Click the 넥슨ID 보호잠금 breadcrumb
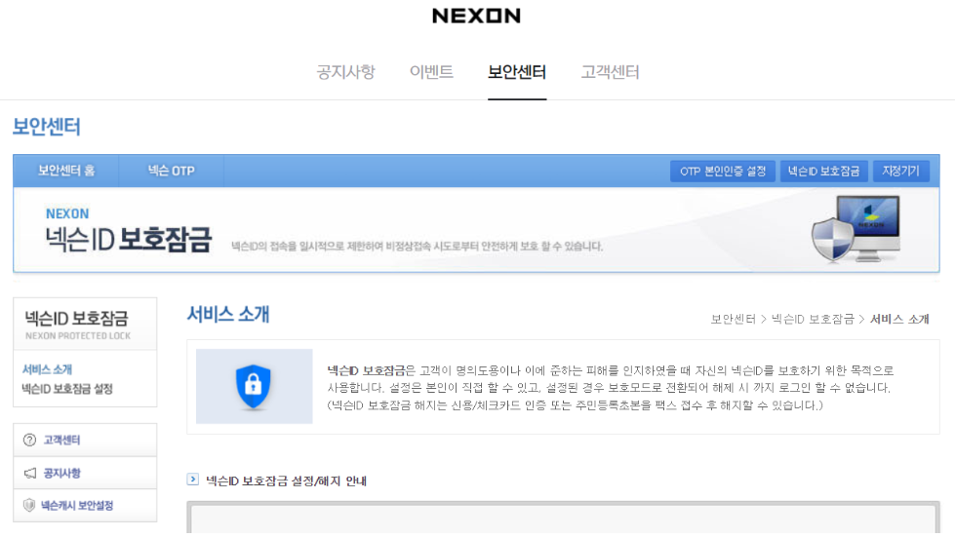The height and width of the screenshot is (538, 955). (813, 319)
